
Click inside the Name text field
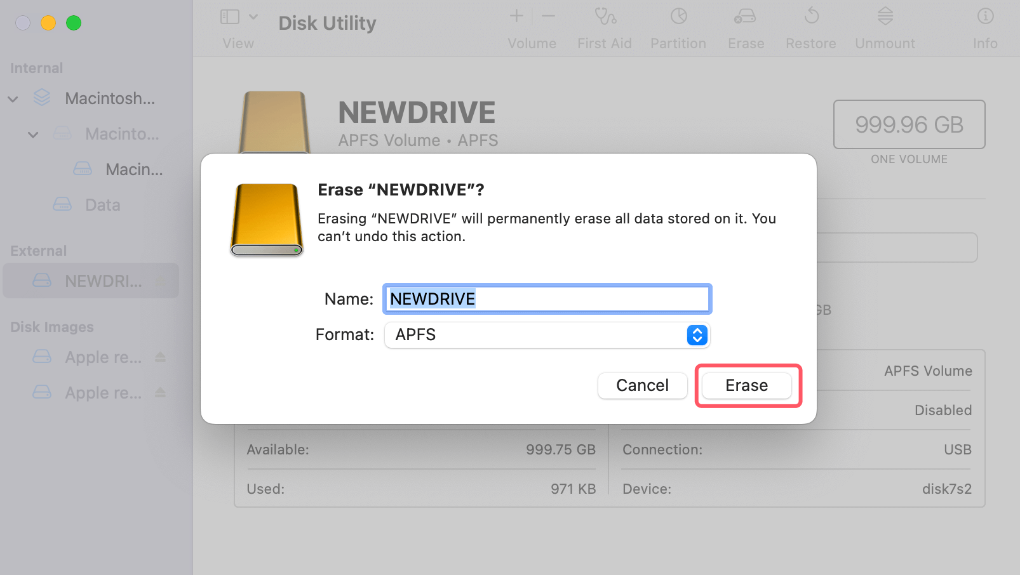[x=546, y=298]
